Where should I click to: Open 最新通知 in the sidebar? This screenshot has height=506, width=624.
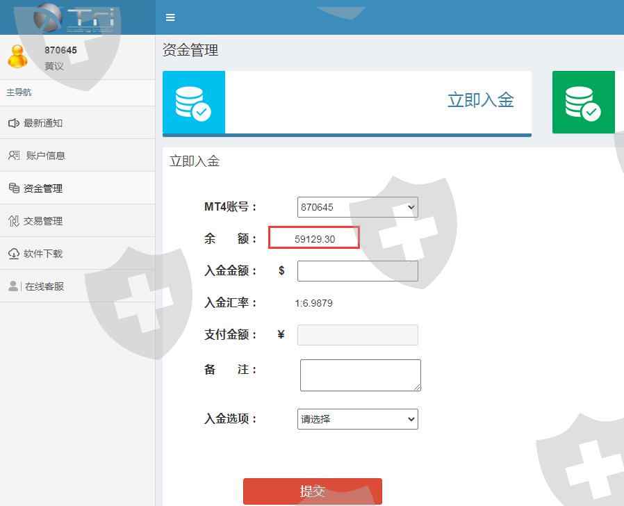click(x=43, y=123)
